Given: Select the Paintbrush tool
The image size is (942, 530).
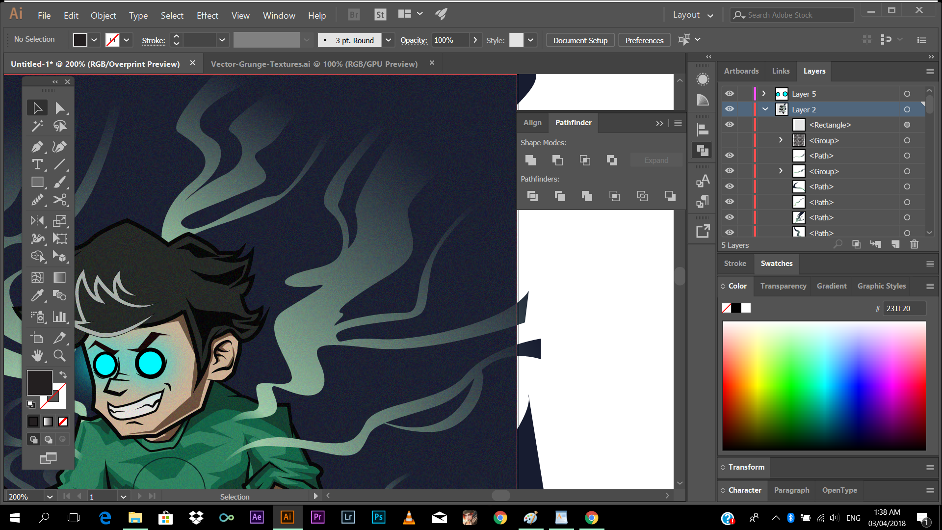Looking at the screenshot, I should tap(60, 182).
